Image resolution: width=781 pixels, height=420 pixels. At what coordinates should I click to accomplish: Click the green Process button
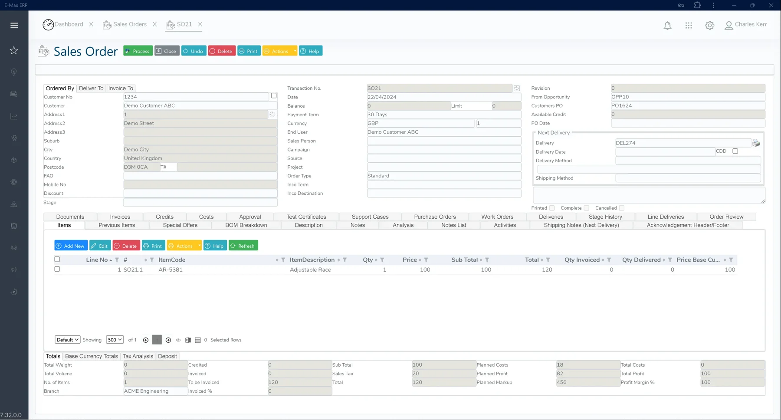(x=138, y=51)
